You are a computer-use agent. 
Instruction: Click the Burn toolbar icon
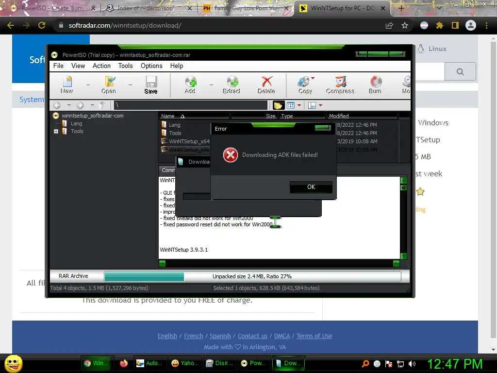[x=375, y=85]
